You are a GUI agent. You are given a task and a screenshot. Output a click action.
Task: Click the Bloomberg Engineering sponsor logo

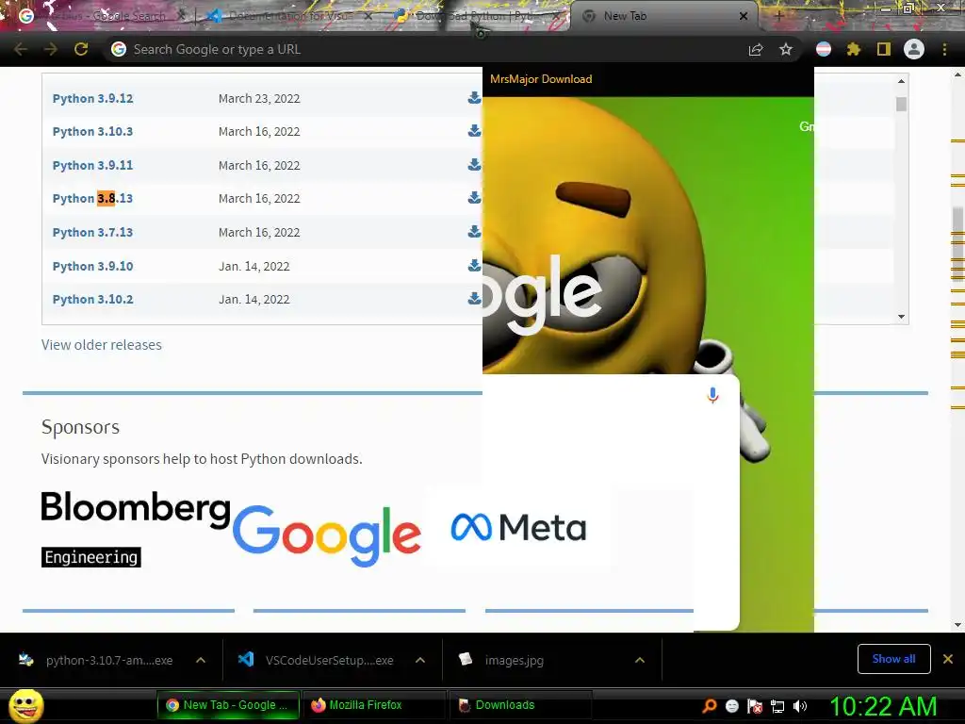tap(136, 528)
